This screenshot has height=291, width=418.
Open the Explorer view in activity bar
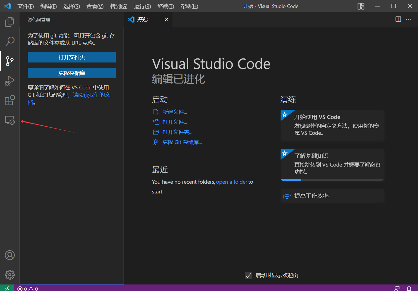point(10,22)
